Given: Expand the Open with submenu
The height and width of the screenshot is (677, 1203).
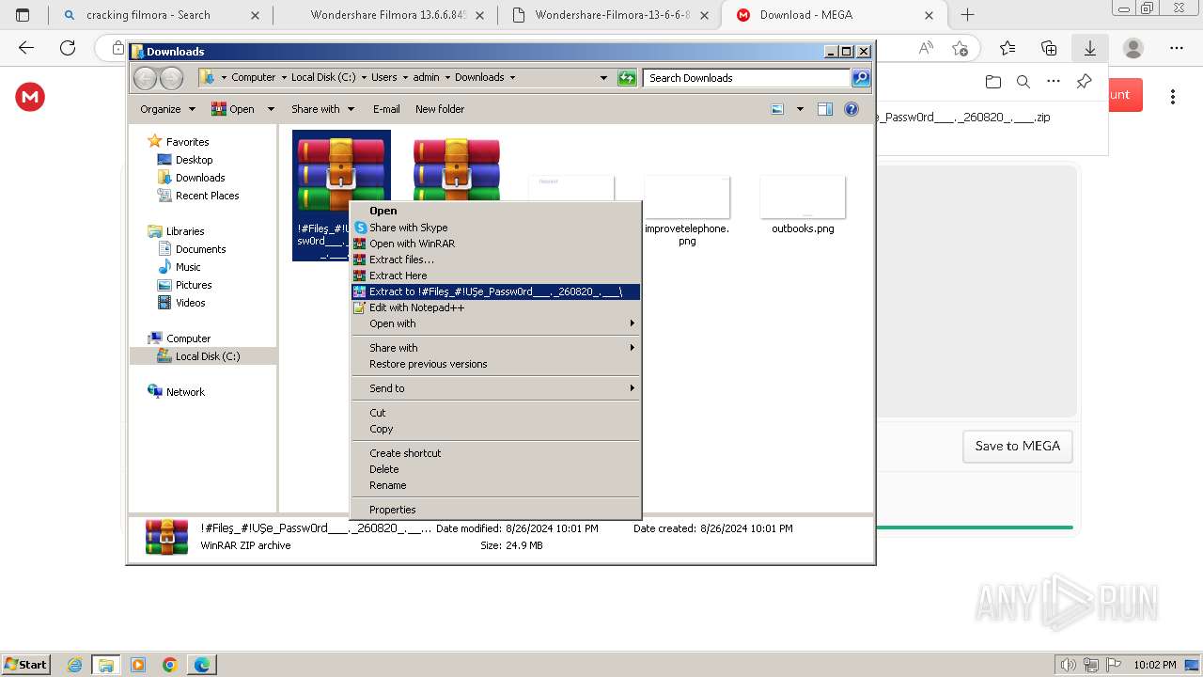Looking at the screenshot, I should click(495, 323).
